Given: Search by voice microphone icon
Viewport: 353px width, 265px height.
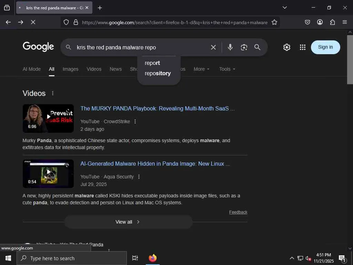Looking at the screenshot, I should (x=230, y=47).
